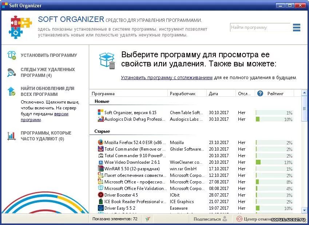Click the win.rar GmbH developer cell
Viewport: 309px width, 225px height.
[x=183, y=169]
